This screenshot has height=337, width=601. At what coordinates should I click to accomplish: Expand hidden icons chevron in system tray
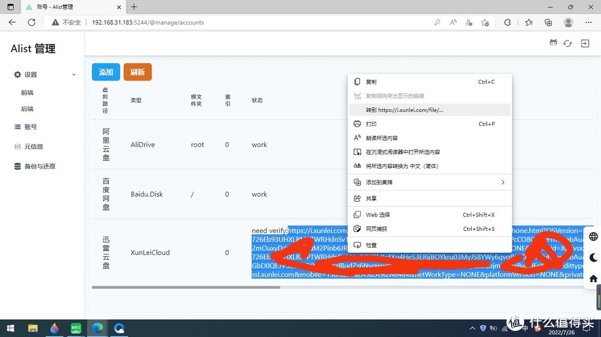(472, 328)
